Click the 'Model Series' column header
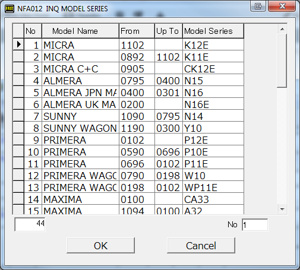The height and width of the screenshot is (270, 300). tap(213, 31)
